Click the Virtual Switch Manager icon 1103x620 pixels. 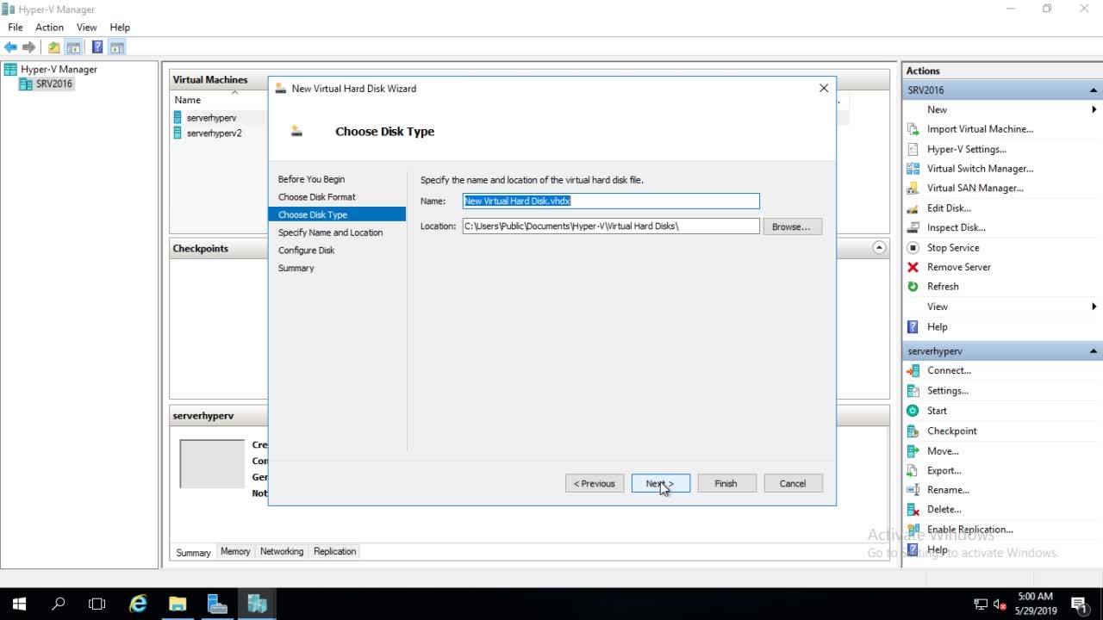[913, 169]
